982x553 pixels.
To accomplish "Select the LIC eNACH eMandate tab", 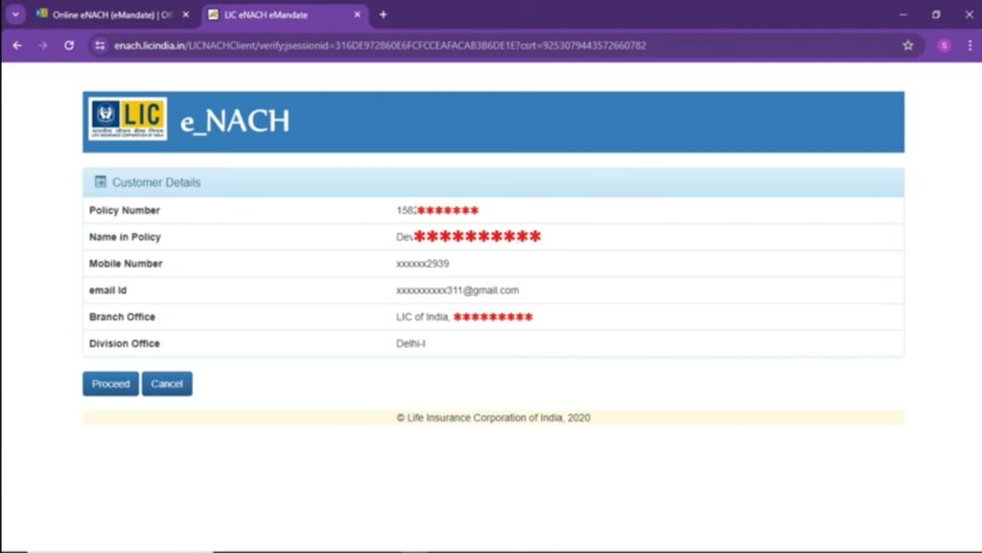I will [285, 14].
